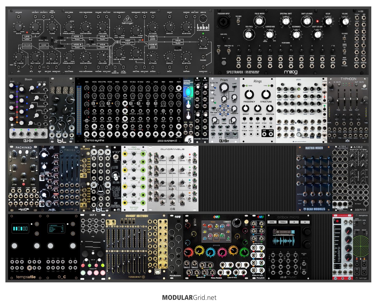
Task: Click the Shift LFO Amt knob on Spectravox
Action: coord(317,34)
